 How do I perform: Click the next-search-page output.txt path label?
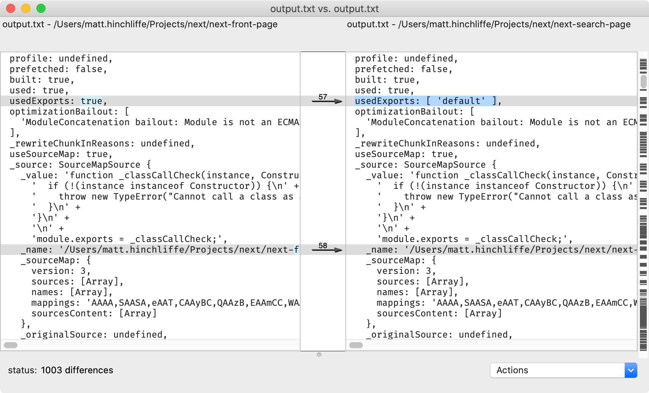tap(488, 24)
